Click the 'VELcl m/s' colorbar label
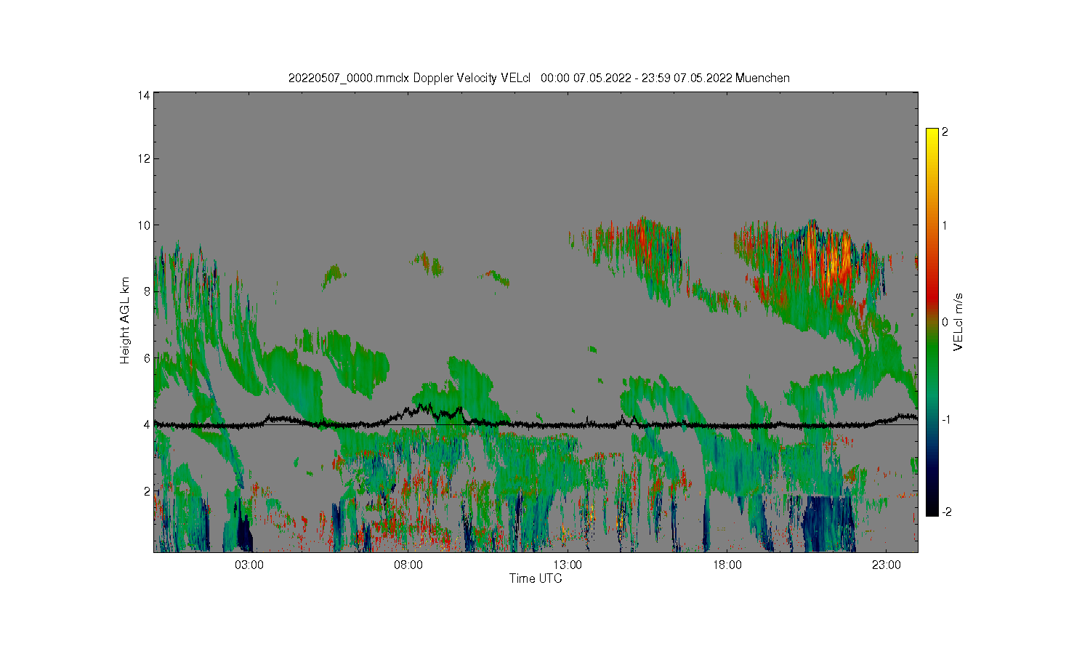Viewport: 1090px width, 654px height. click(958, 322)
